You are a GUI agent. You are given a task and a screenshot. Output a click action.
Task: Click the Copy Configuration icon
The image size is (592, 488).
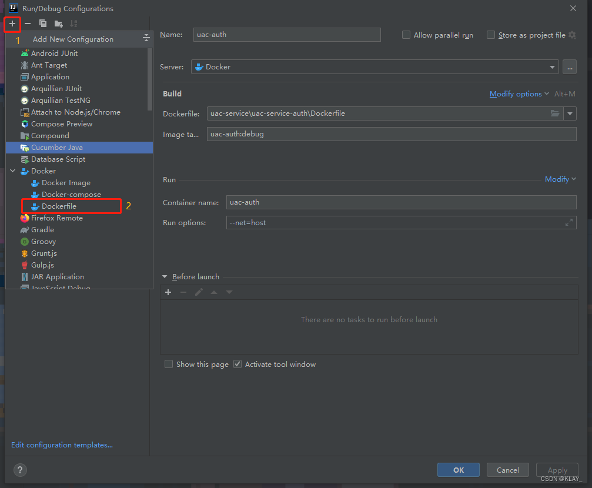click(x=43, y=24)
